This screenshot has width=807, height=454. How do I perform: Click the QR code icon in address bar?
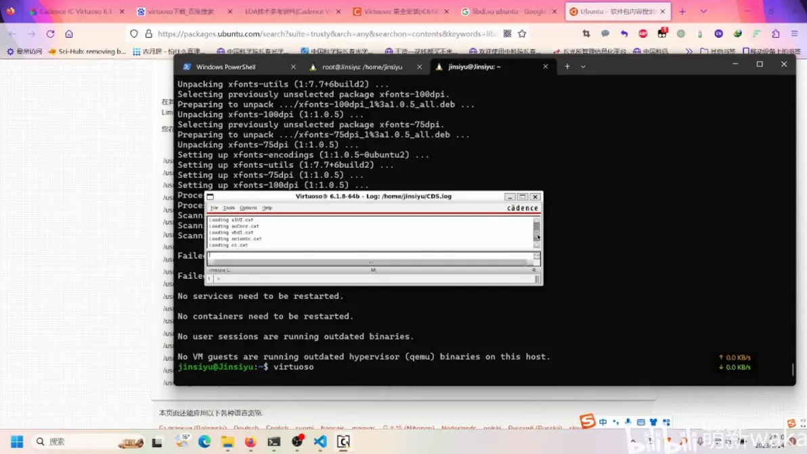coord(508,34)
